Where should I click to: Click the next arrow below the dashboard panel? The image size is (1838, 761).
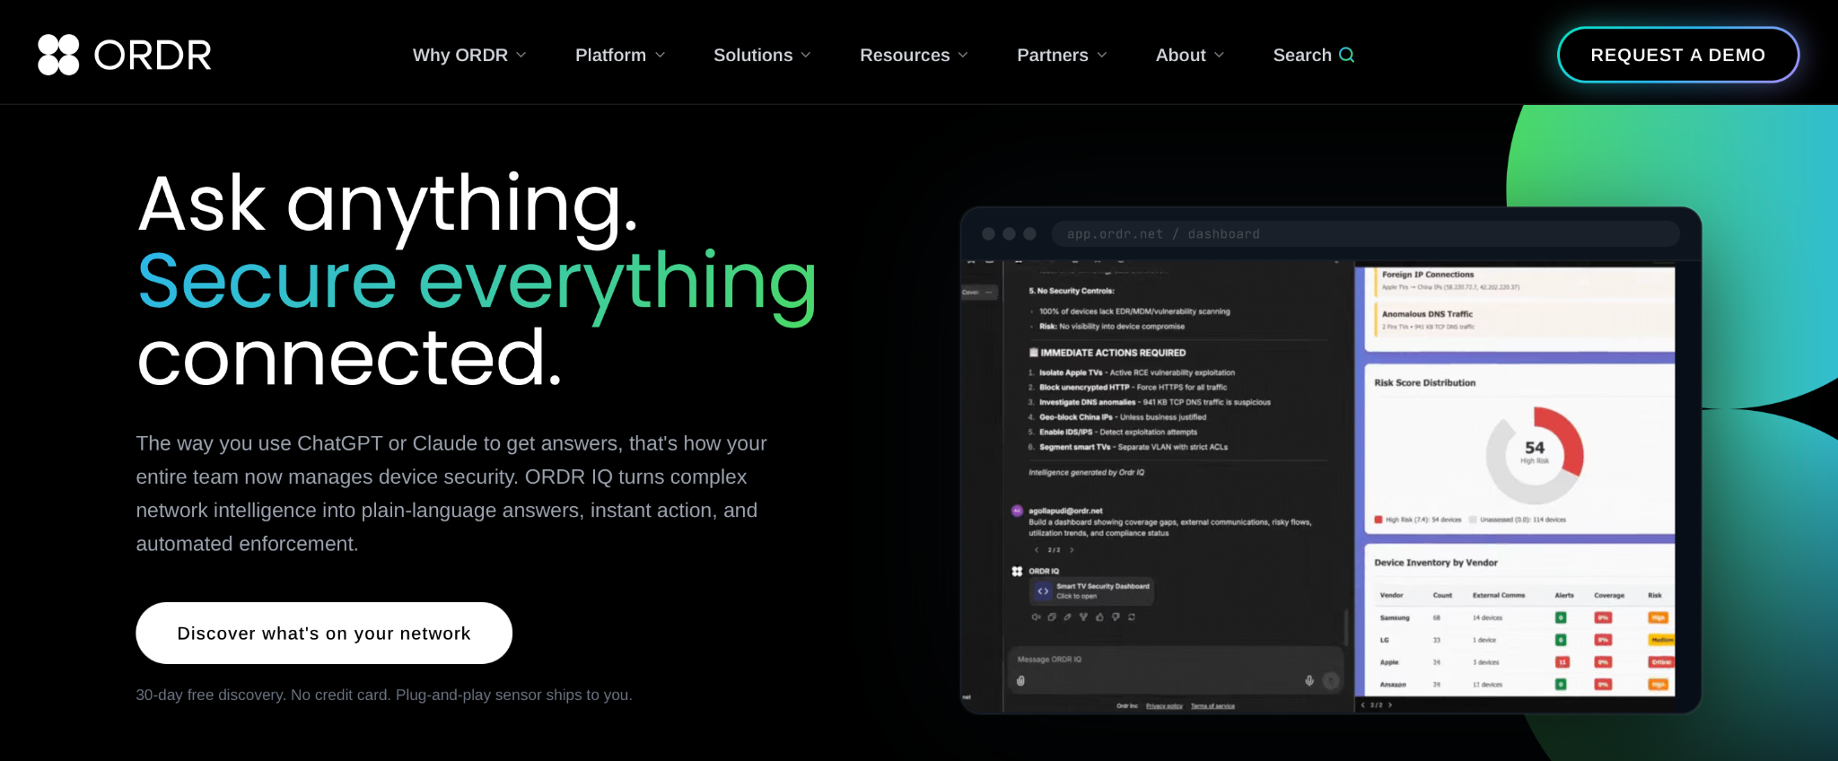pyautogui.click(x=1390, y=705)
